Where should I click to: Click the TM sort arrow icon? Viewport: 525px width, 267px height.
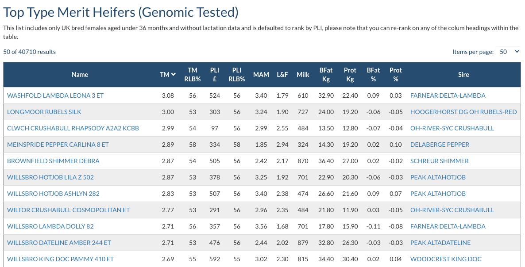tap(174, 75)
